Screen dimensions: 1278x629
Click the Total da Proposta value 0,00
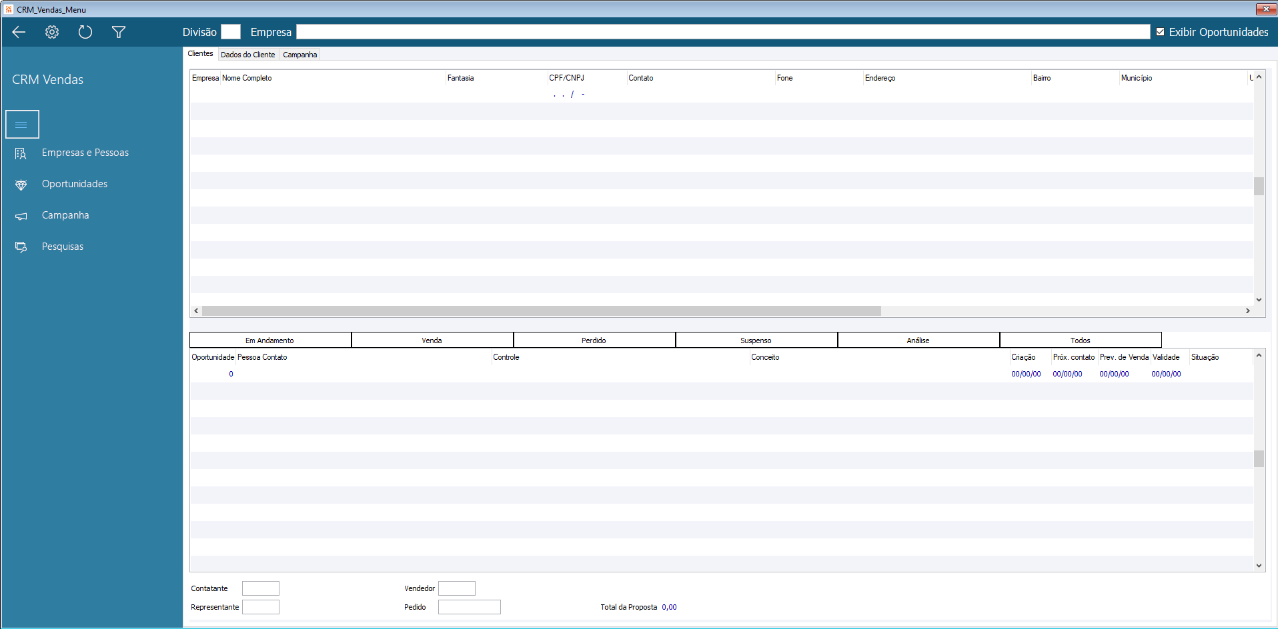[x=669, y=607]
